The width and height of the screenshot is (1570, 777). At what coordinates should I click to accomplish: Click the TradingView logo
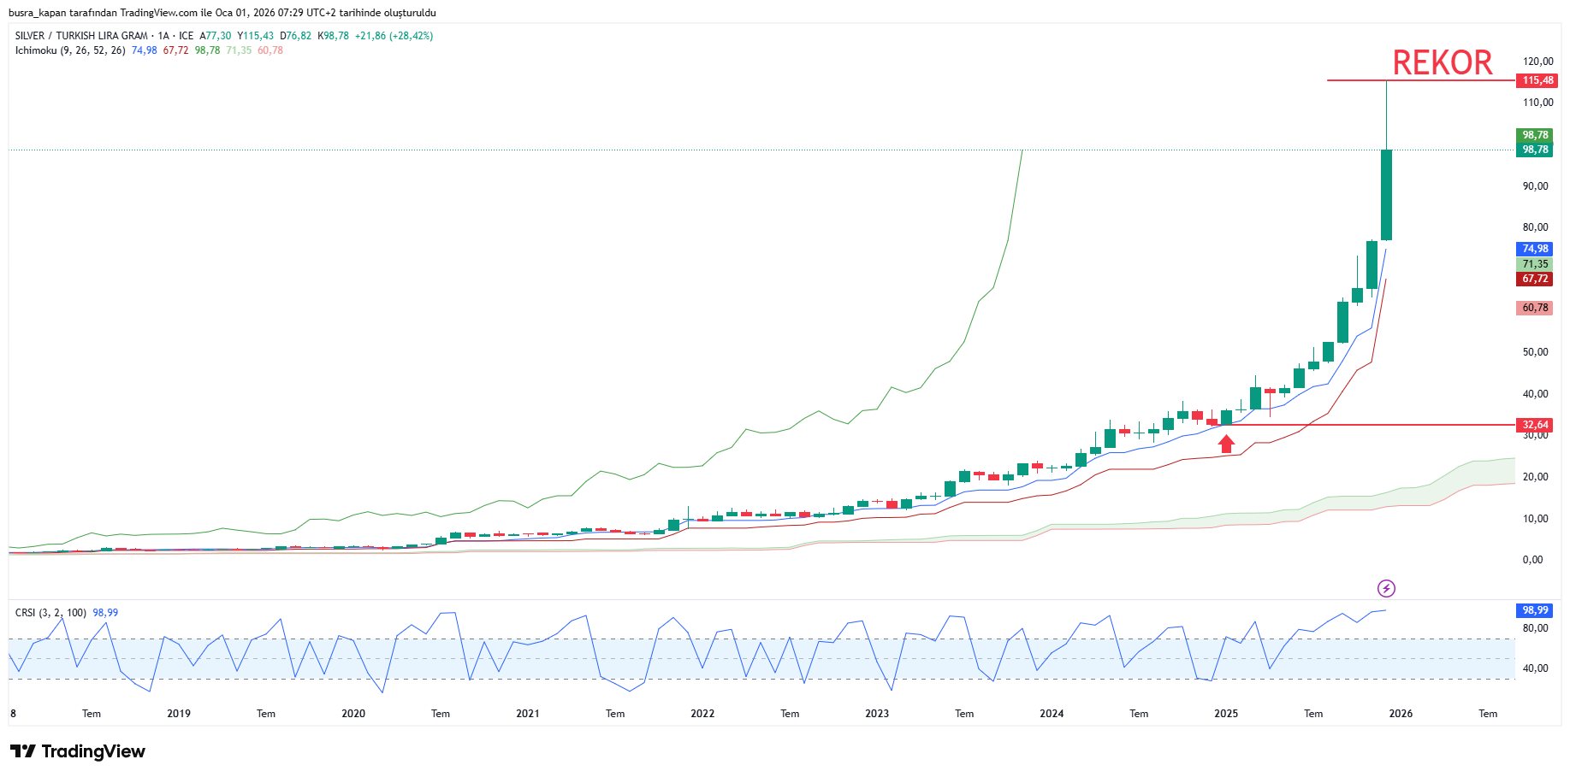tap(78, 751)
